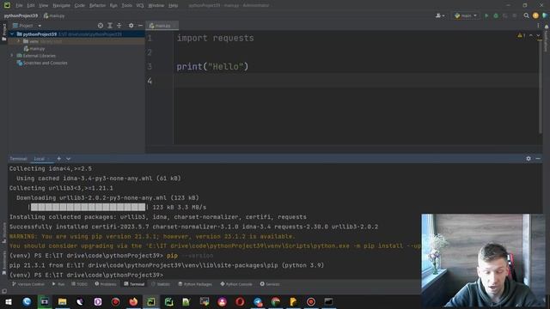Add a new terminal session
Viewport: 550px width, 309px height.
[x=58, y=159]
